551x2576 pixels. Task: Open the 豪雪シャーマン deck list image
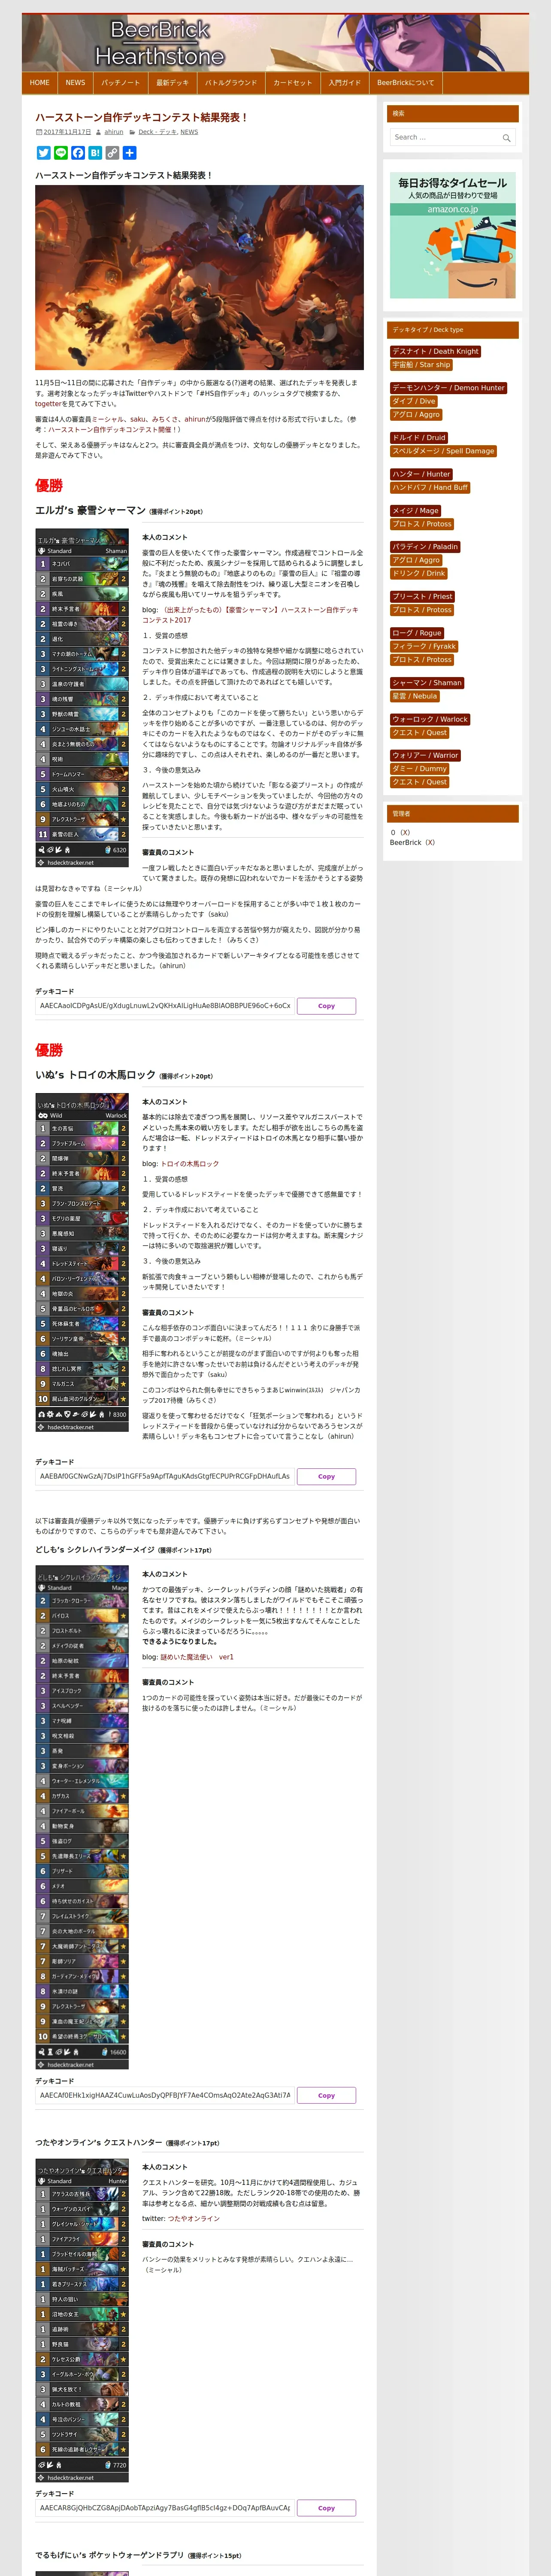(x=82, y=699)
